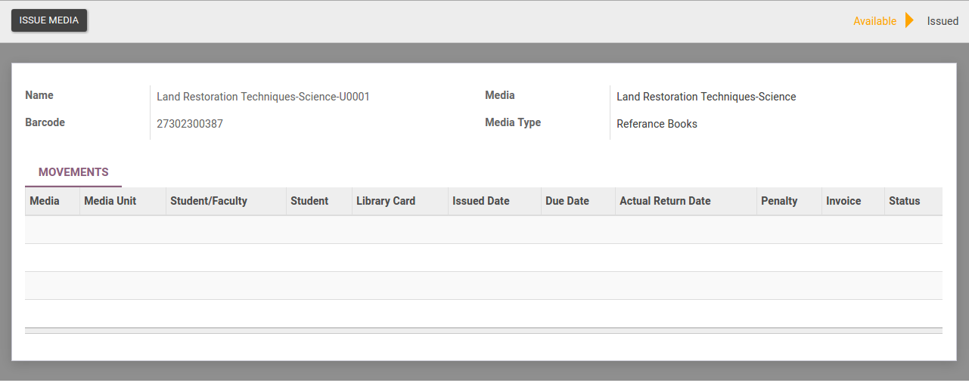Sort by Issued Date column header
969x386 pixels.
pyautogui.click(x=481, y=201)
